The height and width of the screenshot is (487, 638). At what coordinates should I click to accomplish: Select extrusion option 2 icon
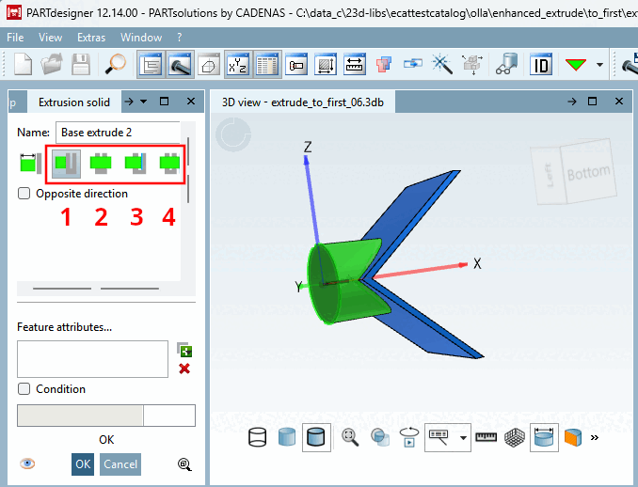pos(101,164)
